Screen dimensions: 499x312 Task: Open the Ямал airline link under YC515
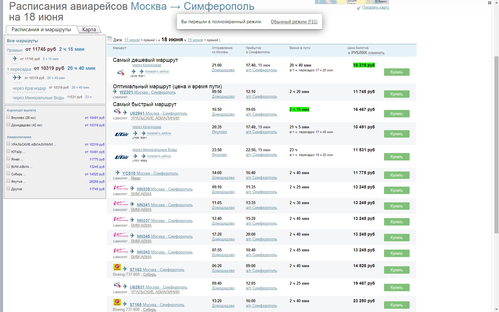136,178
